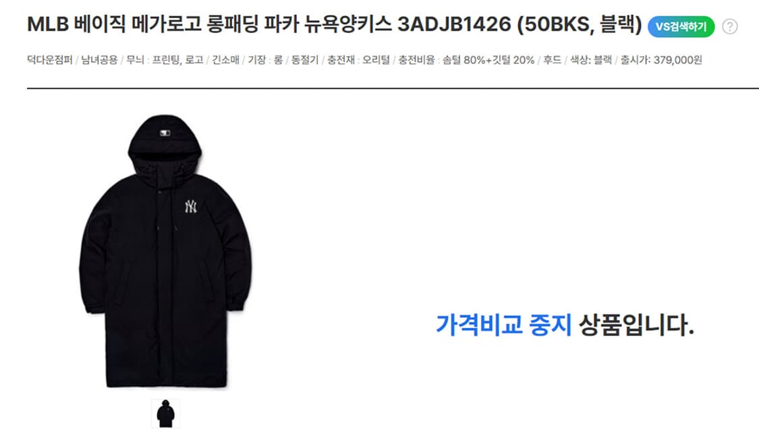The height and width of the screenshot is (436, 759).
Task: Select the 후드 spec link
Action: click(552, 60)
